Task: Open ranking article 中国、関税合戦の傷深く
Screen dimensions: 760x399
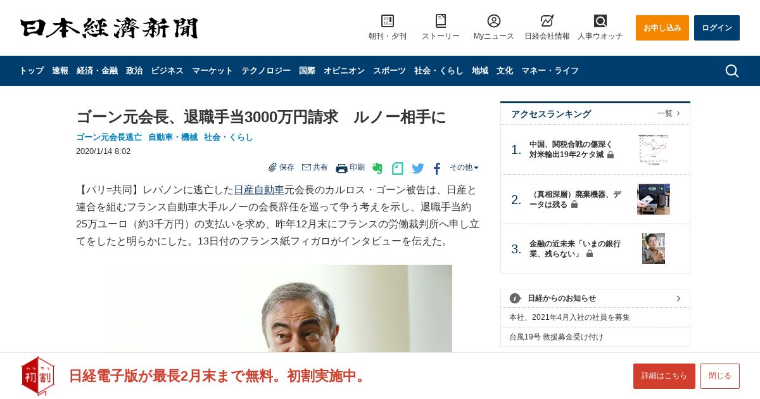Action: (x=571, y=149)
